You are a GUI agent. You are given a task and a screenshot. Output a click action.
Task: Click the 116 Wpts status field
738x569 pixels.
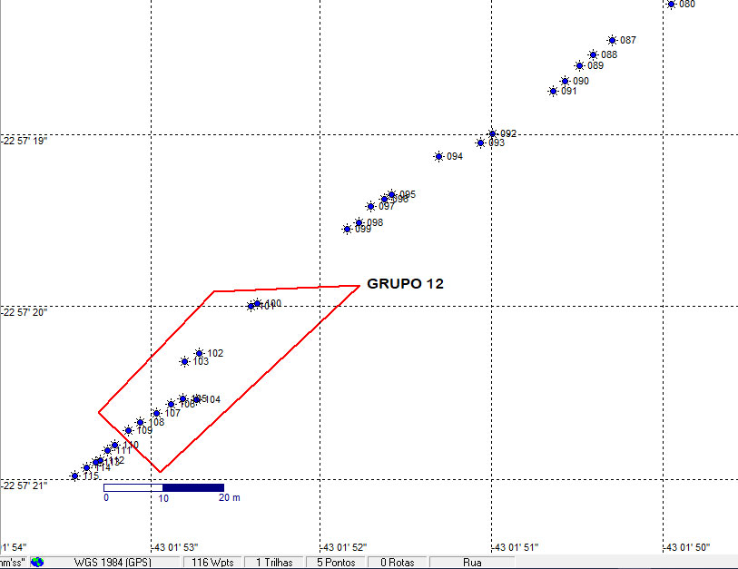213,562
